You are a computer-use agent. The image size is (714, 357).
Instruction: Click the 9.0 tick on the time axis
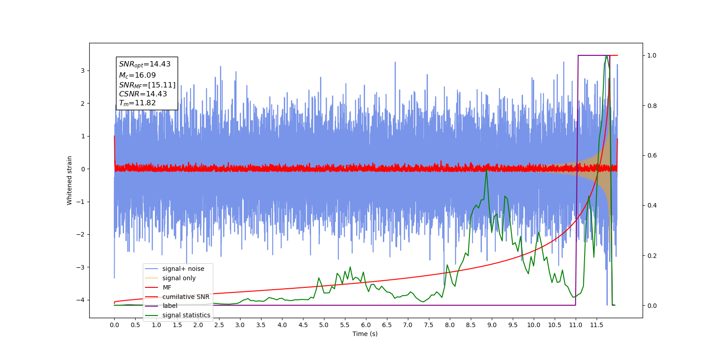click(x=492, y=325)
